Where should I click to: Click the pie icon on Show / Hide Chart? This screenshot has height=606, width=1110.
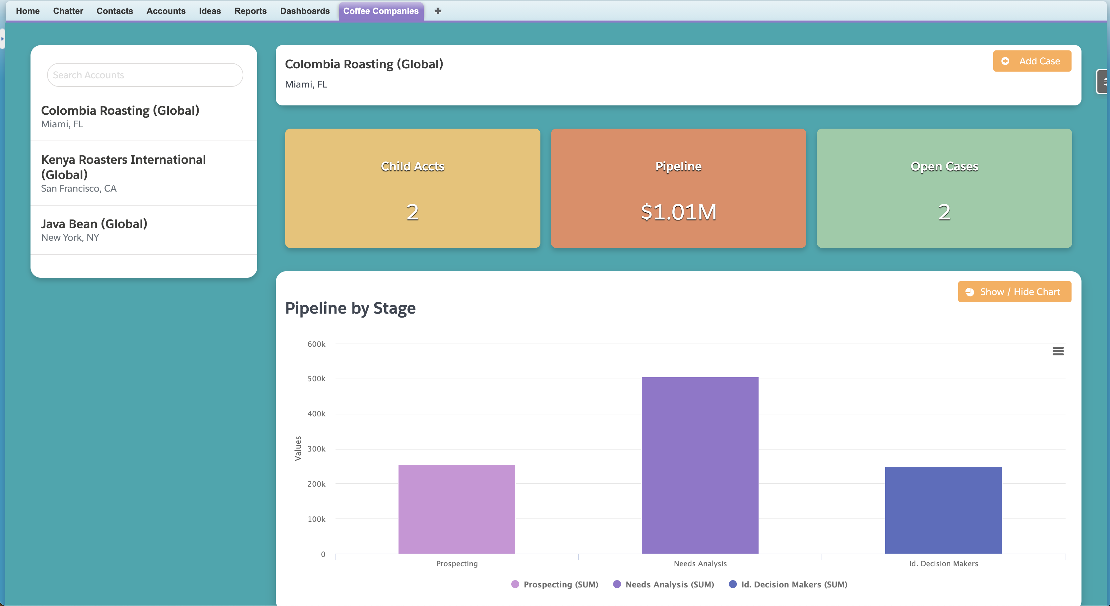[970, 292]
